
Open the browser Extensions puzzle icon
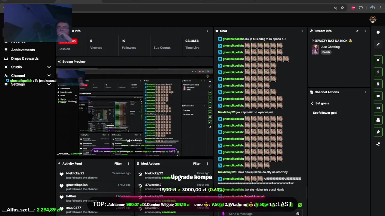point(361,8)
